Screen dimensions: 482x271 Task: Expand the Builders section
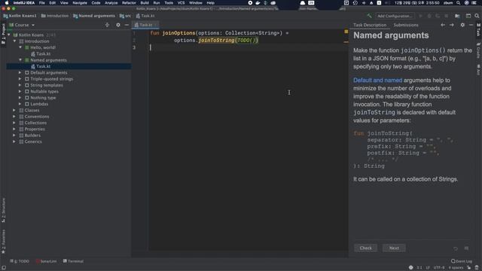coord(14,135)
